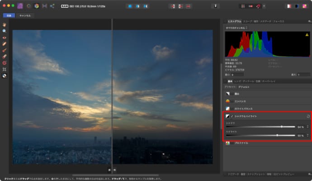Select the White Balance picker tool
The height and width of the screenshot is (181, 312).
5,76
